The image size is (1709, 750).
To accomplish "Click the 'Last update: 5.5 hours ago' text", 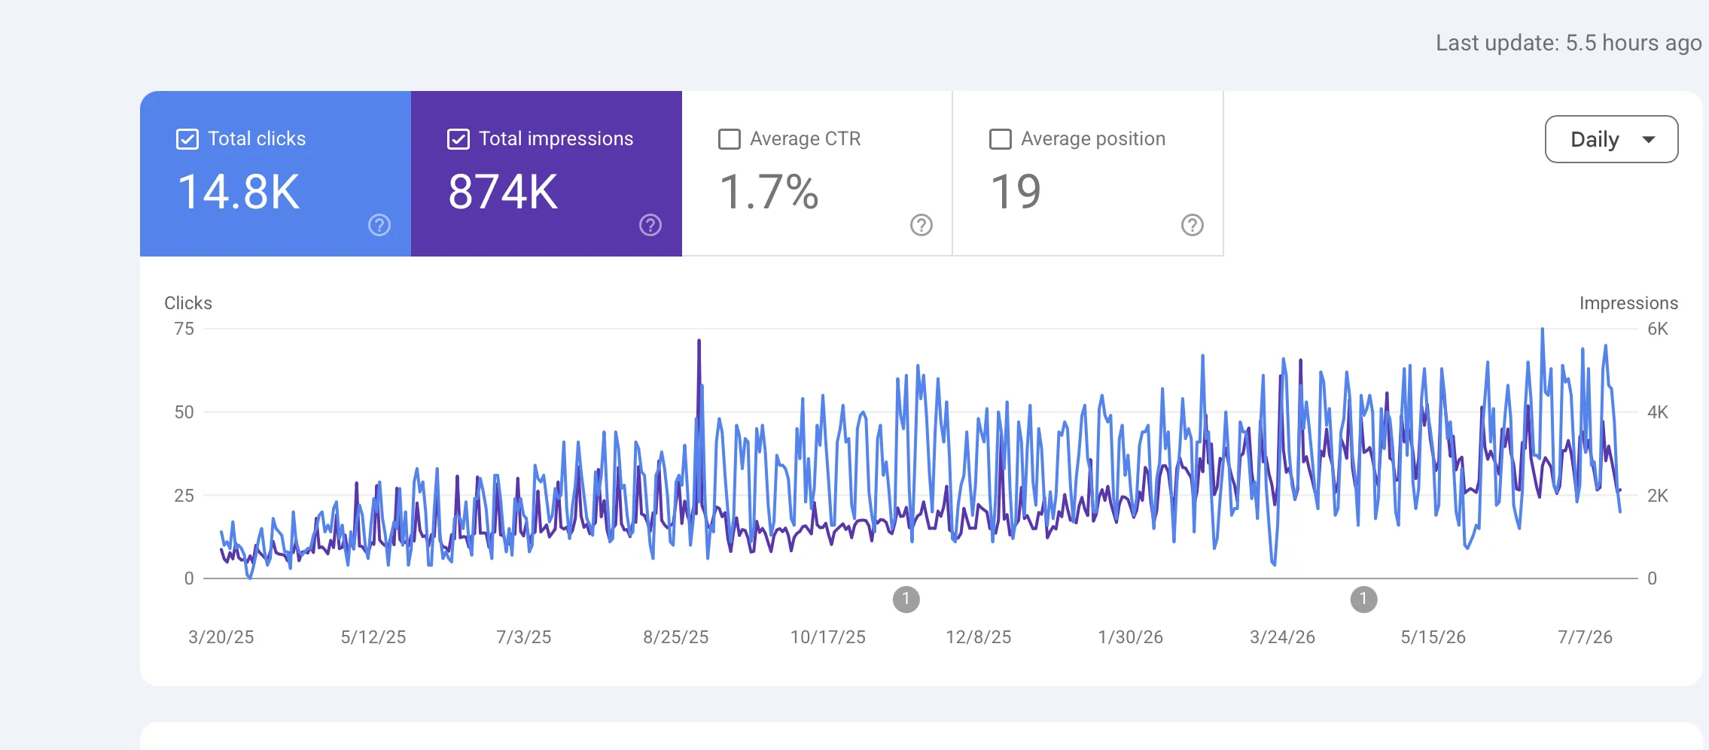I will point(1569,43).
